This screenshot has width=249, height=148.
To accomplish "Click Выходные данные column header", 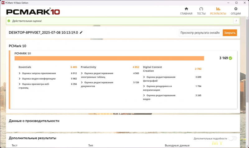I will 177,145.
